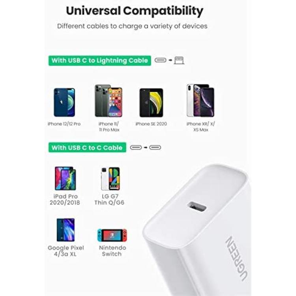Viewport: 296px width, 296px height.
Task: Click the USB-C to Lightning connector diagram icon
Action: tap(169, 60)
